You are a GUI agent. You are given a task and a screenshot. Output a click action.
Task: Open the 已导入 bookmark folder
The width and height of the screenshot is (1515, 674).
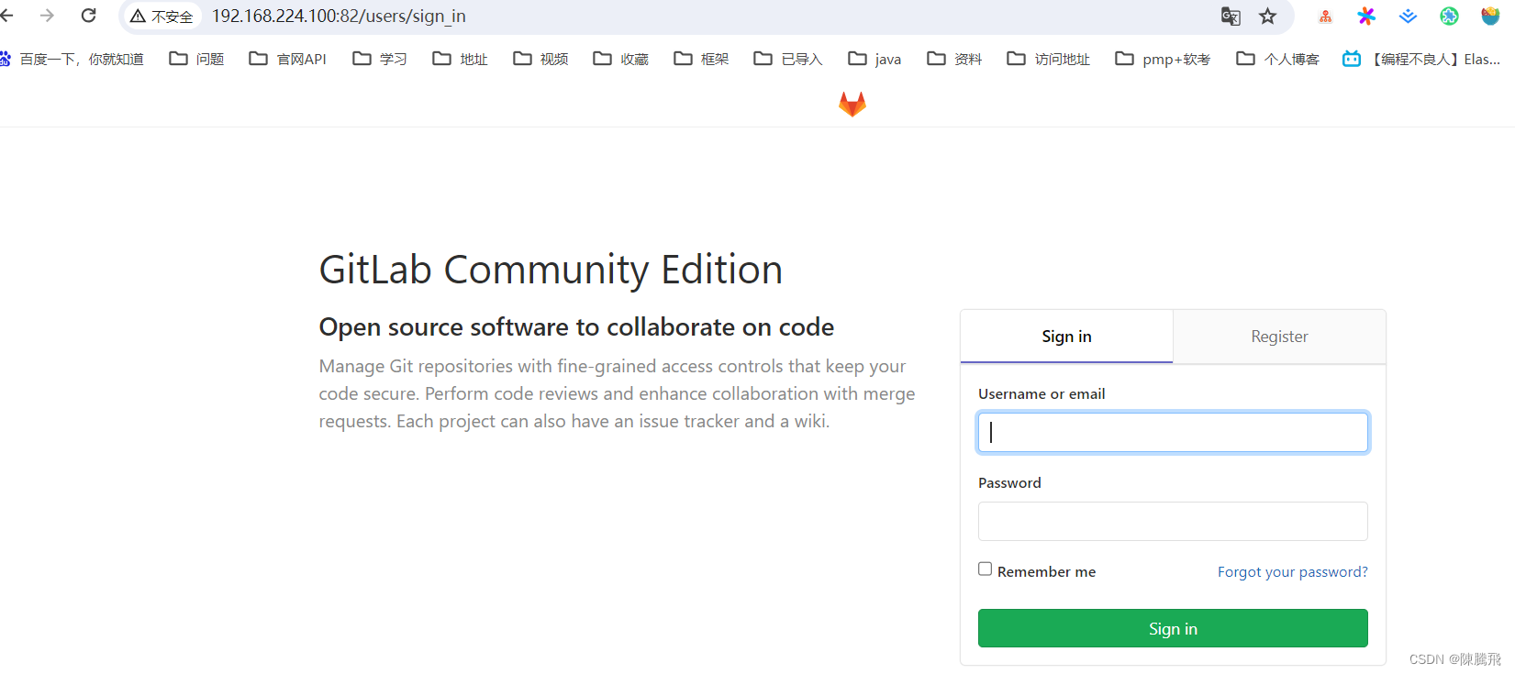(787, 59)
